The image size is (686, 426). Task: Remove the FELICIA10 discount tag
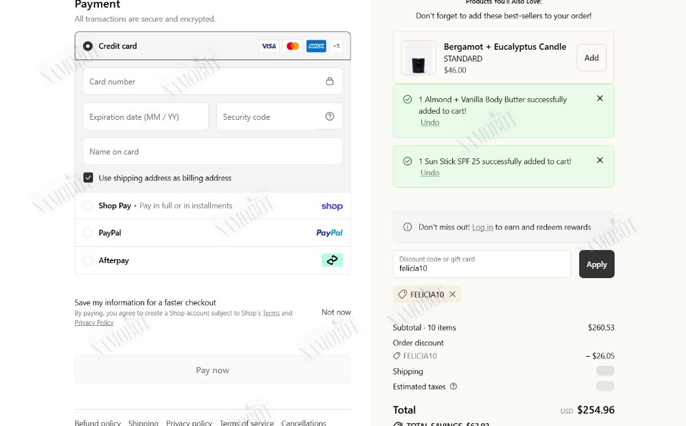pyautogui.click(x=452, y=294)
